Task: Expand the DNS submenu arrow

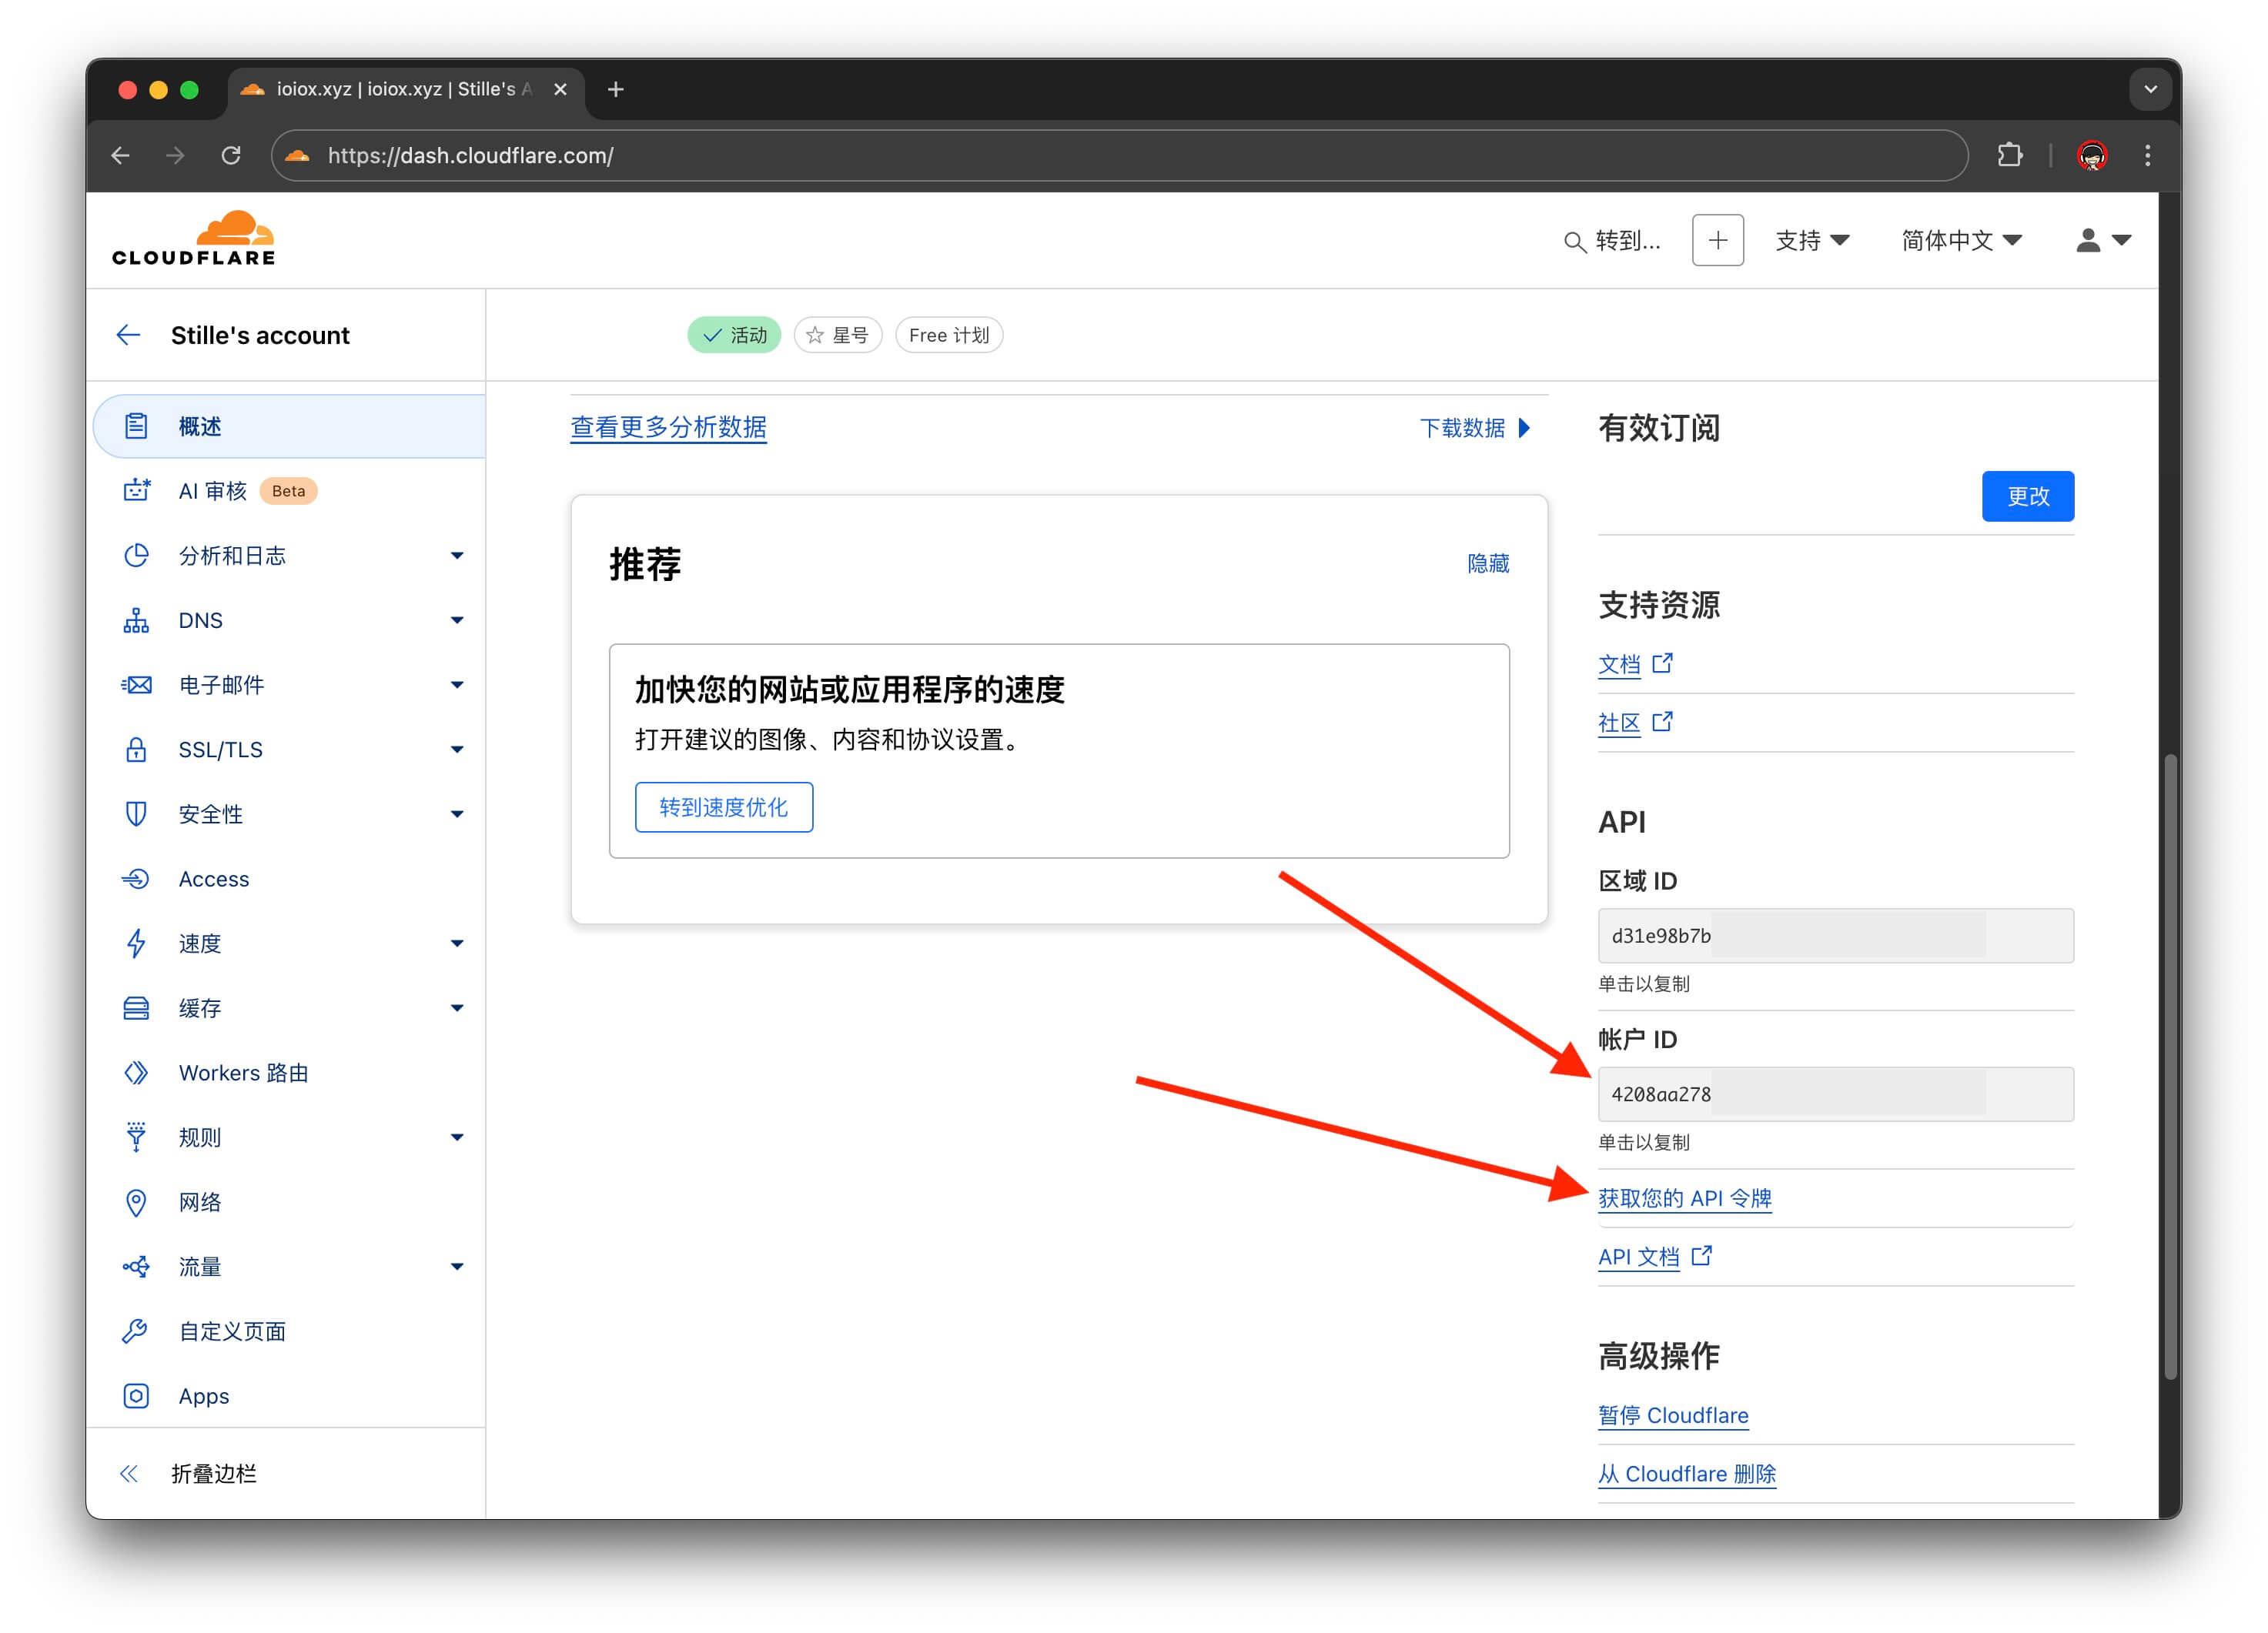Action: pos(457,620)
